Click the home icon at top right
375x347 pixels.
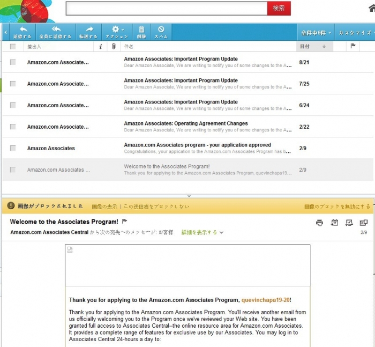point(372,8)
